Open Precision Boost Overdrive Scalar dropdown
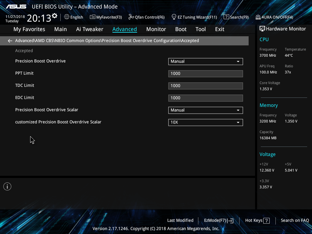Viewport: 312px width, 234px height. coord(206,110)
